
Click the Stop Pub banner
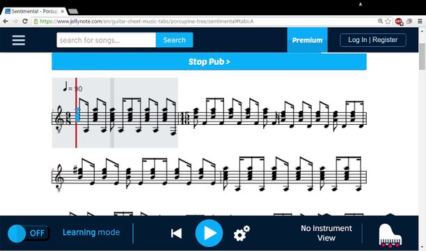[209, 61]
